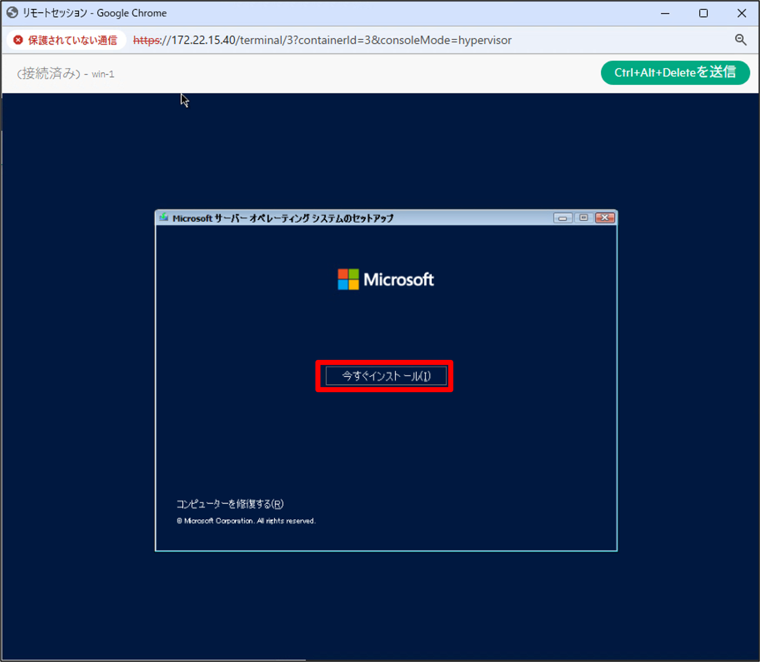
Task: Close the Microsoft setup dialog with red X
Action: pos(605,218)
